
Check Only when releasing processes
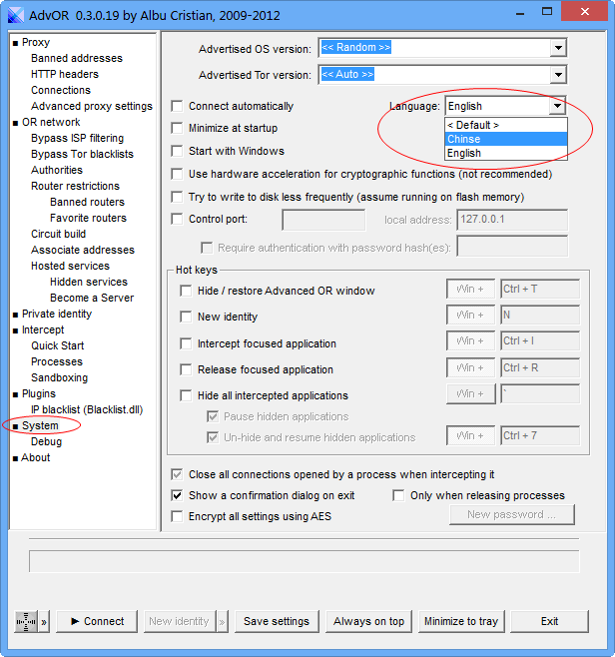click(398, 495)
